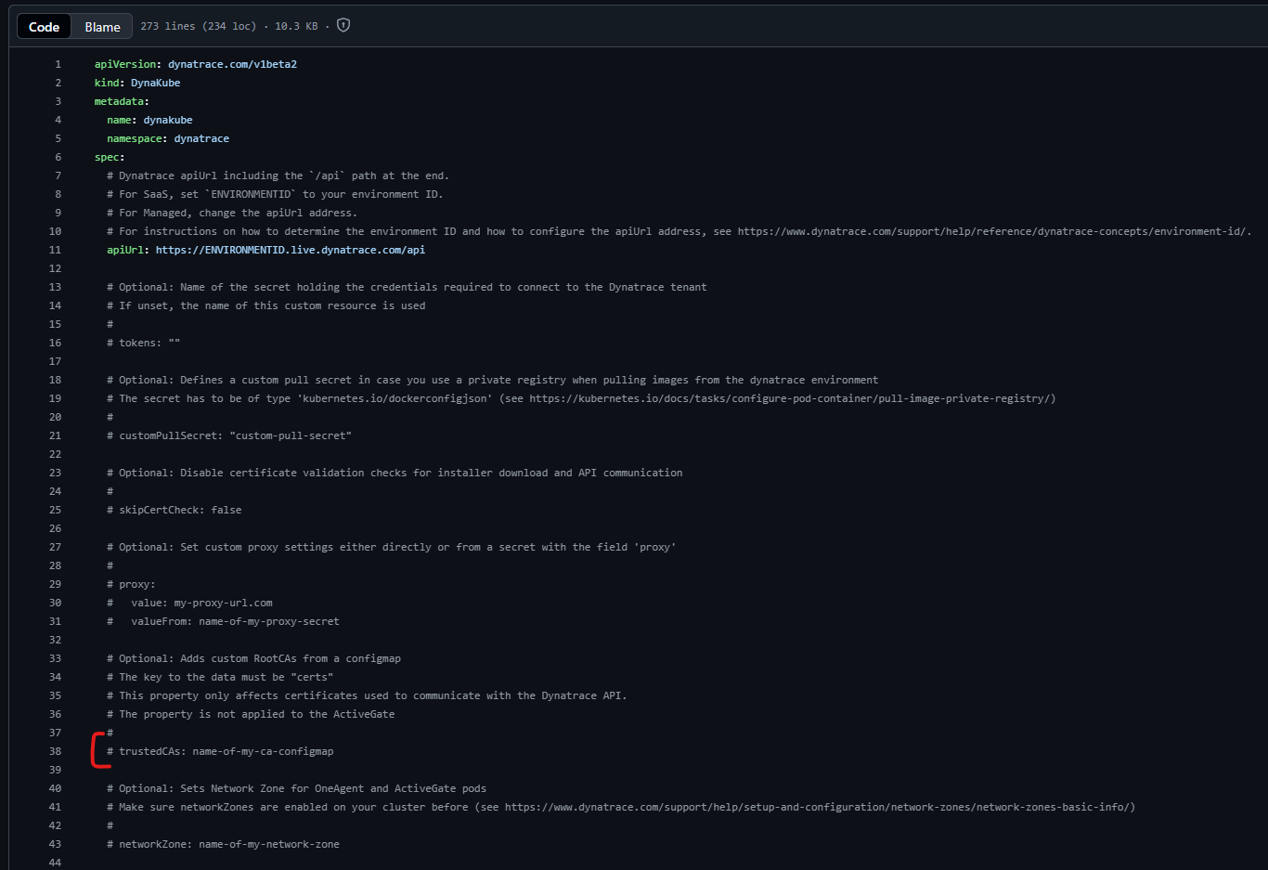Click line number 43 for networkZone
This screenshot has width=1268, height=870.
pyautogui.click(x=55, y=844)
